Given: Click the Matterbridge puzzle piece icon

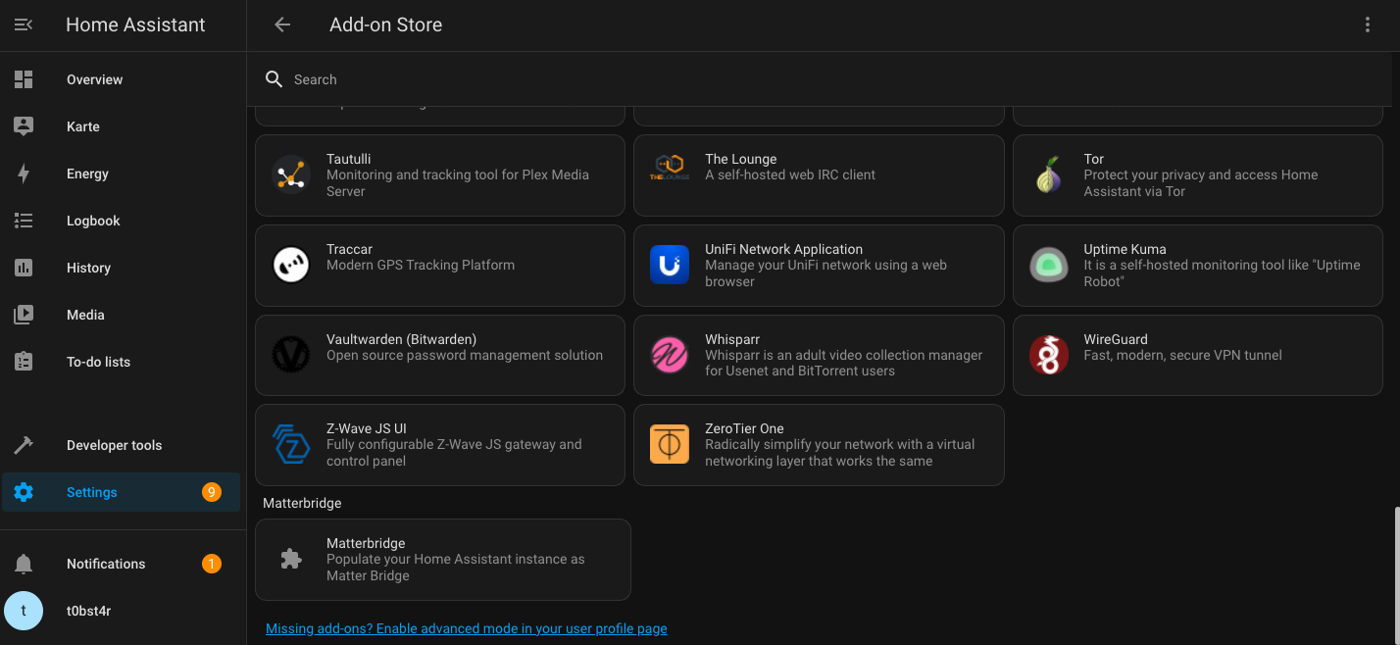Looking at the screenshot, I should pyautogui.click(x=291, y=559).
